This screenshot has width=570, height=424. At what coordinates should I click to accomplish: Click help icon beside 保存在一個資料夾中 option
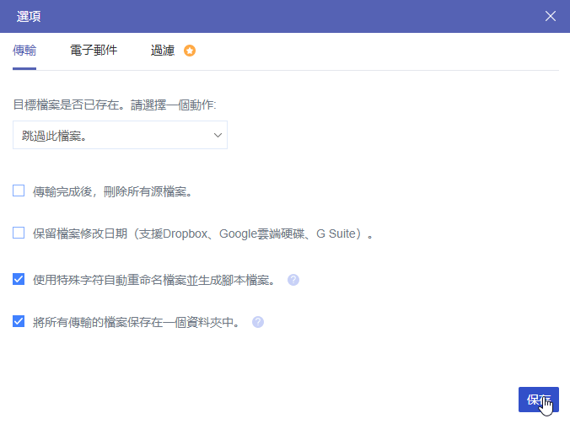[258, 322]
